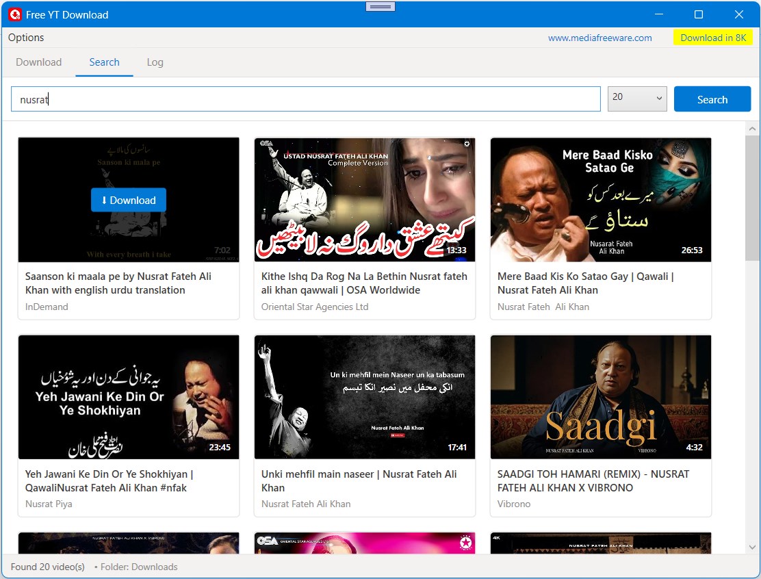The width and height of the screenshot is (761, 579).
Task: Select the Yeh Jawani Ke Din thumbnail
Action: [128, 397]
